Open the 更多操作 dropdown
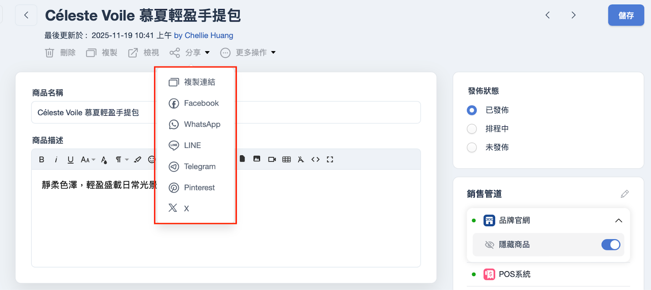This screenshot has height=290, width=651. (248, 53)
